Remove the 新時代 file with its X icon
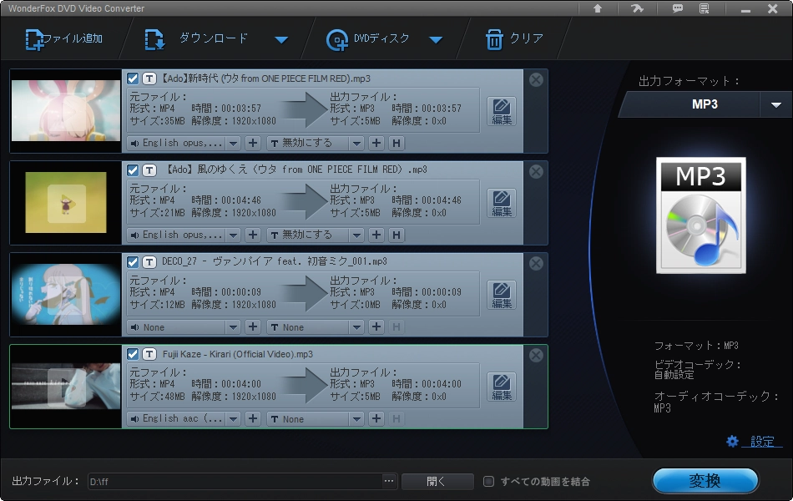This screenshot has width=793, height=501. click(536, 79)
